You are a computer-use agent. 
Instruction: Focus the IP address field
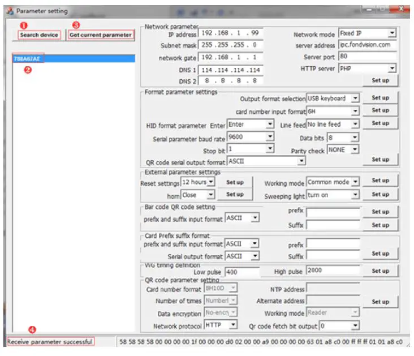(x=231, y=33)
